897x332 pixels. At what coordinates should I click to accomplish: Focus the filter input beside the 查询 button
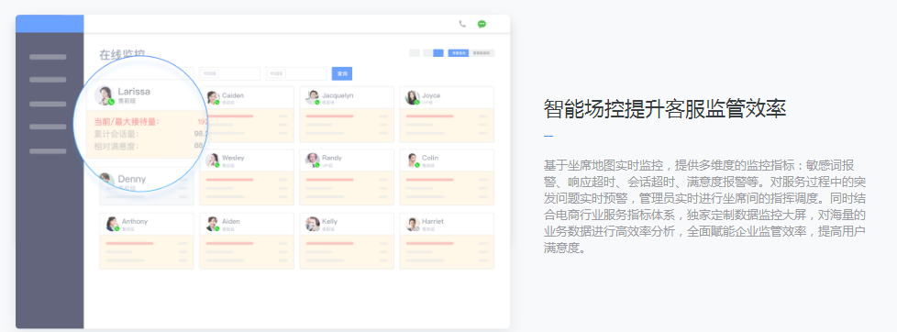pos(297,73)
